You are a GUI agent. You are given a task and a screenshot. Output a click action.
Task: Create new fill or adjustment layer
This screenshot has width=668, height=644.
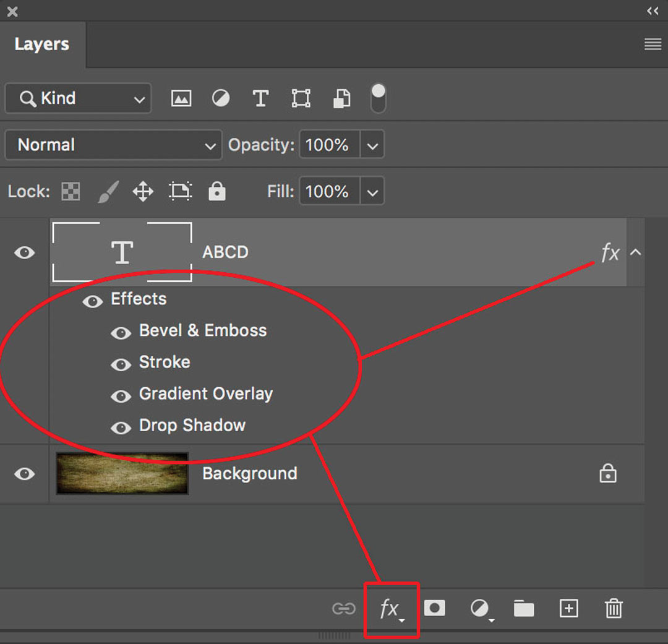[x=480, y=609]
